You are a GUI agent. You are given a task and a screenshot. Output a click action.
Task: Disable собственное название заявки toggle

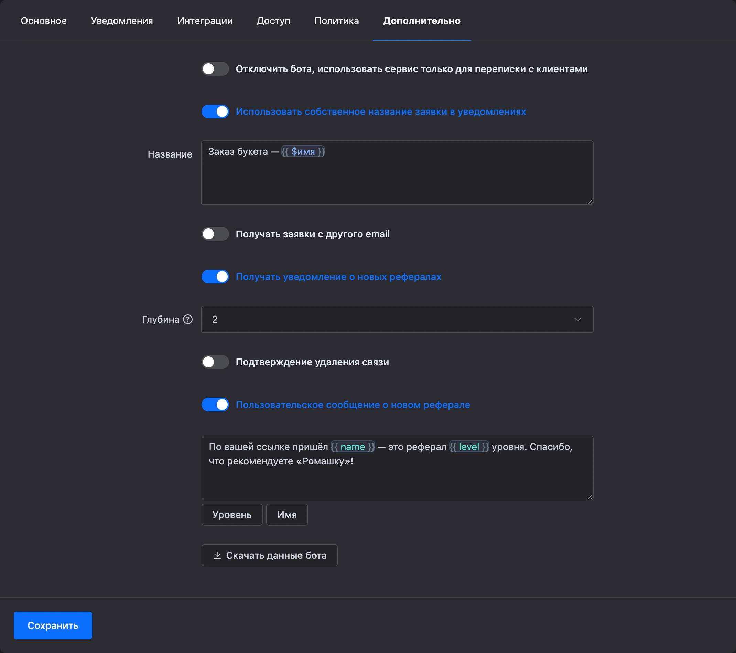pyautogui.click(x=215, y=112)
